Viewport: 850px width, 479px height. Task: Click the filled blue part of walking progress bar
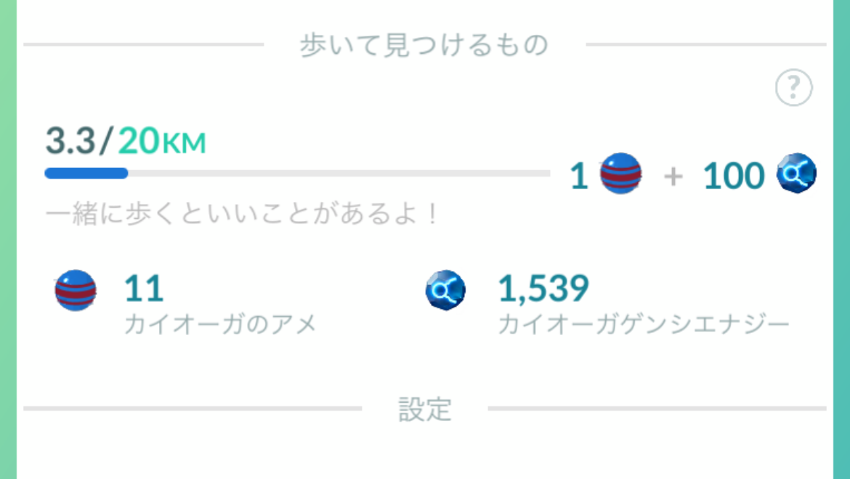[x=86, y=174]
